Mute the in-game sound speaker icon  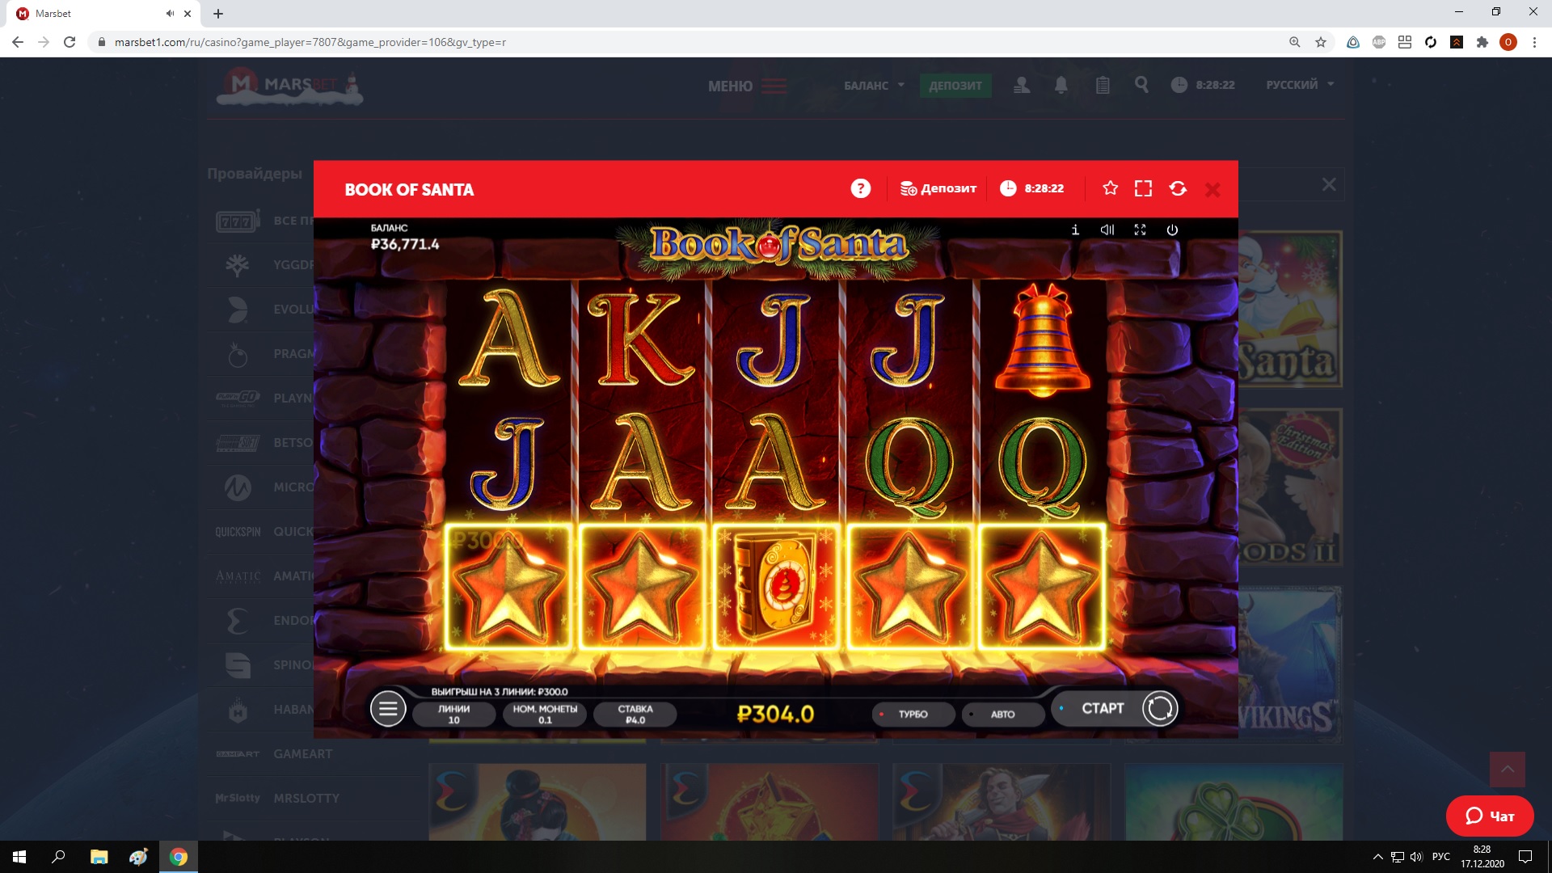(1107, 230)
